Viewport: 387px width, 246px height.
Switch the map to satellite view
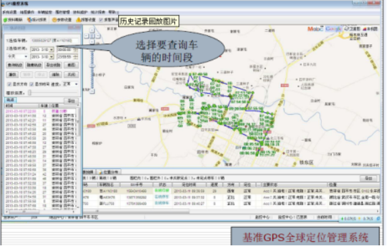352,29
